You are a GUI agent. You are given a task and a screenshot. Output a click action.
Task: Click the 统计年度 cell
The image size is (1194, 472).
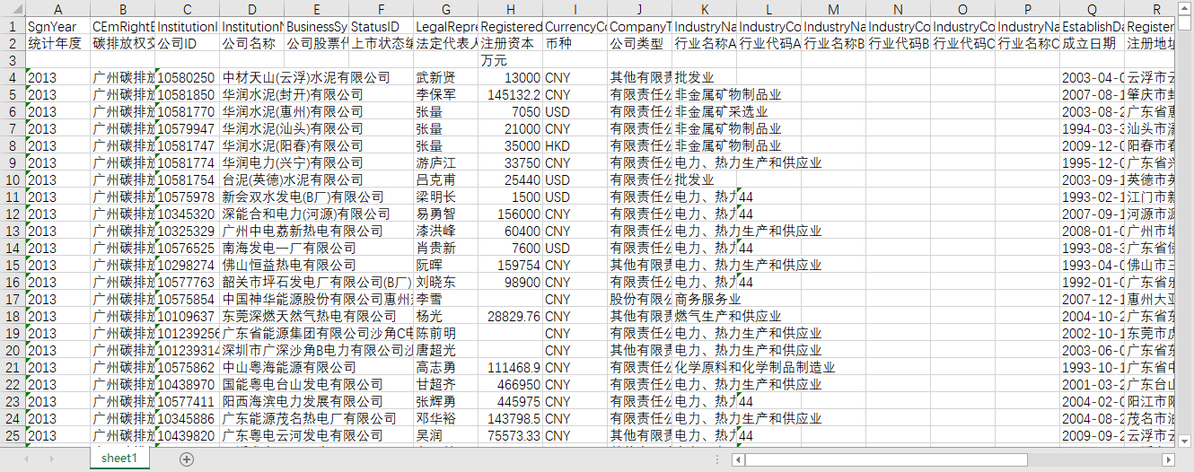(x=58, y=43)
